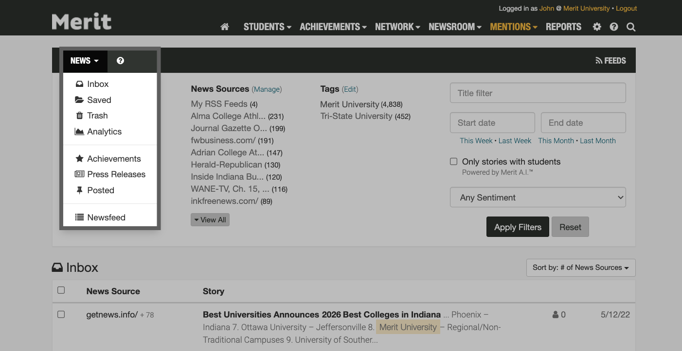Open the NEWS dropdown menu
Viewport: 682px width, 351px height.
point(84,61)
